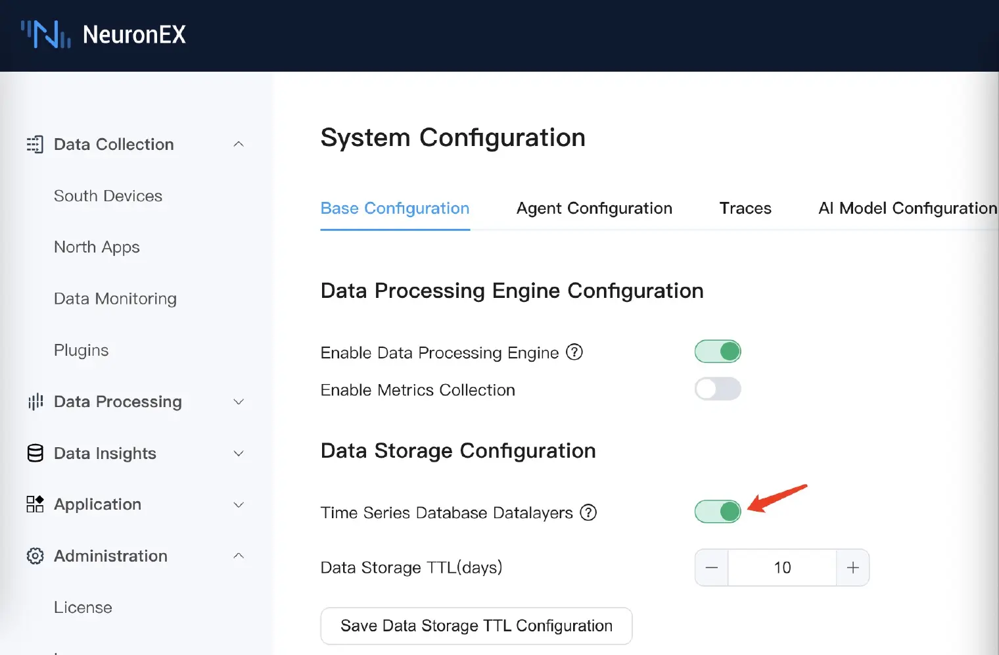Expand the Data Insights menu chevron
999x655 pixels.
[239, 453]
